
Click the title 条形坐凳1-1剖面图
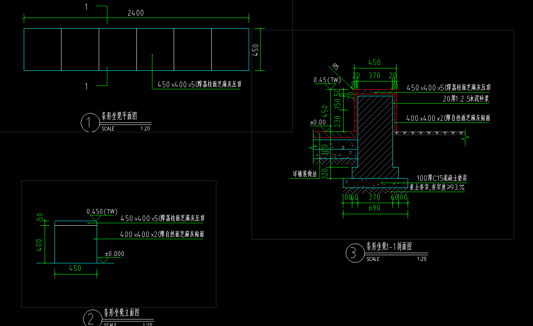pyautogui.click(x=389, y=247)
